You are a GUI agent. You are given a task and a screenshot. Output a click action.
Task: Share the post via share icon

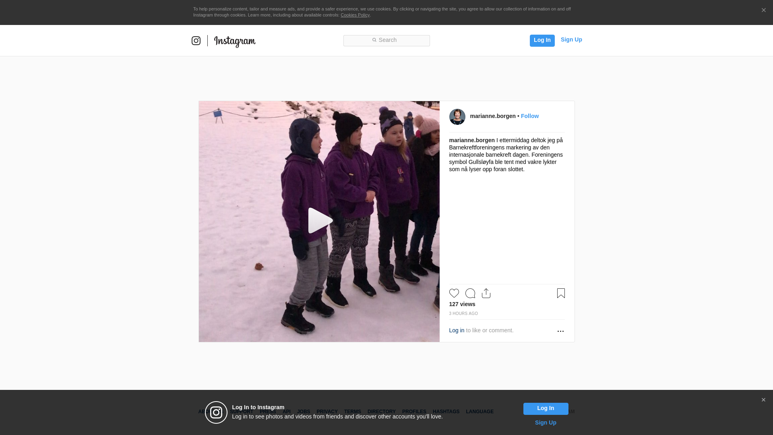point(486,293)
